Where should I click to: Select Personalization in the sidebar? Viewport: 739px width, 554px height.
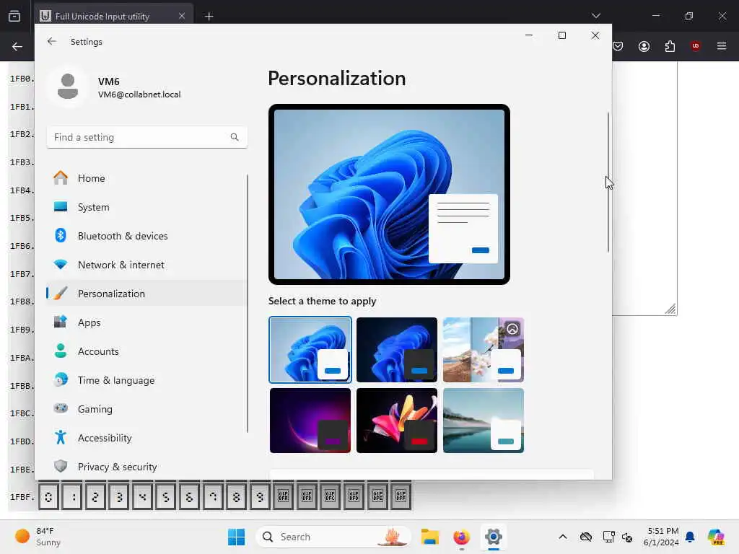147,294
